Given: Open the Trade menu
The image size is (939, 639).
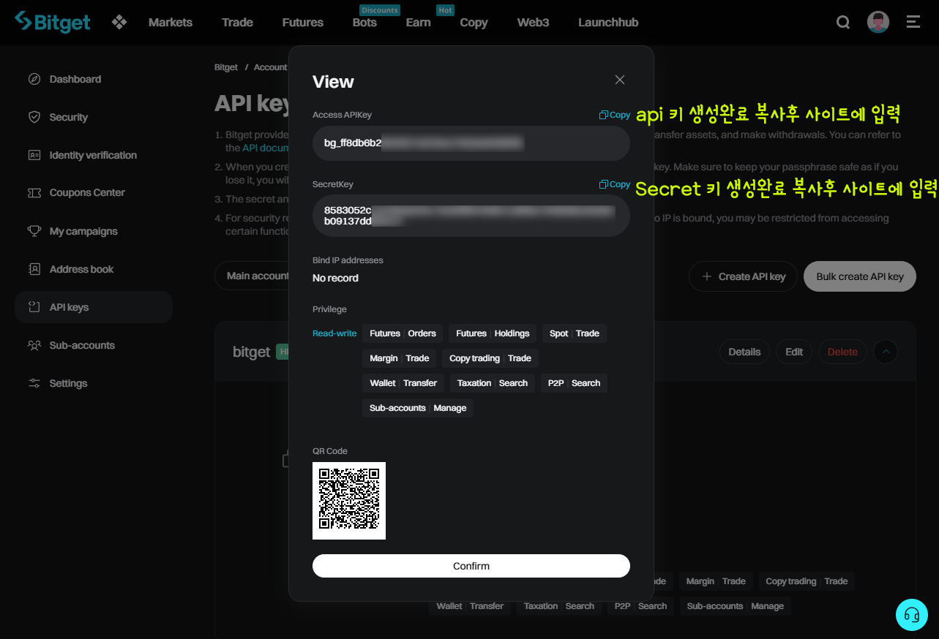Looking at the screenshot, I should click(x=237, y=23).
